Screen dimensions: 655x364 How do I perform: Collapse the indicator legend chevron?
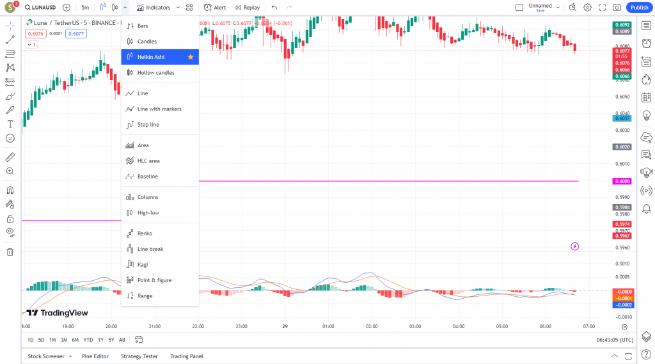coord(32,44)
